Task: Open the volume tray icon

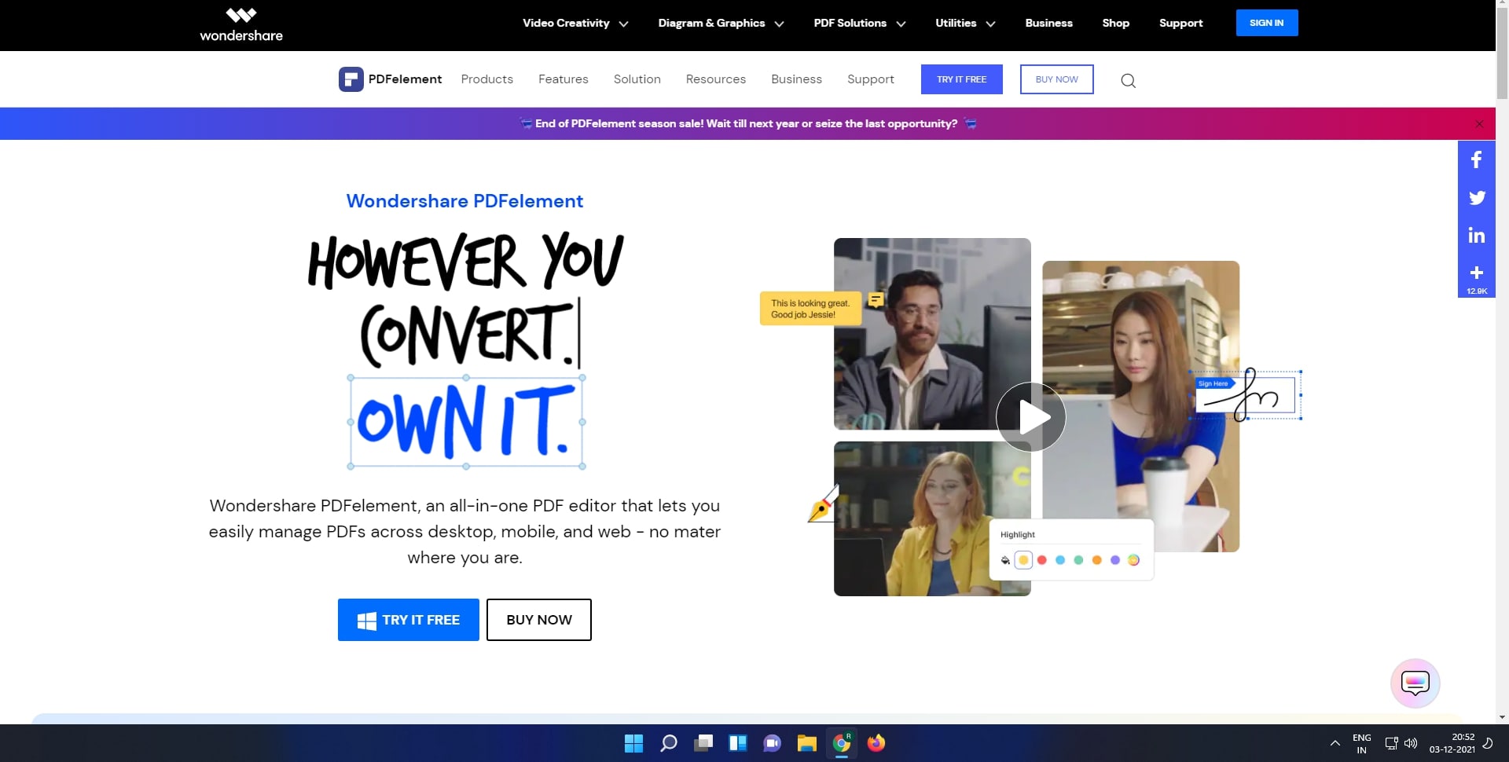Action: pos(1411,743)
